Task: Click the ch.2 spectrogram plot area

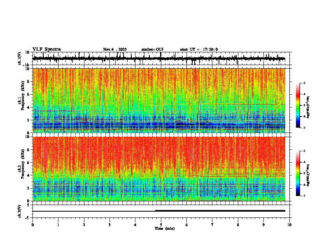Action: (x=159, y=169)
